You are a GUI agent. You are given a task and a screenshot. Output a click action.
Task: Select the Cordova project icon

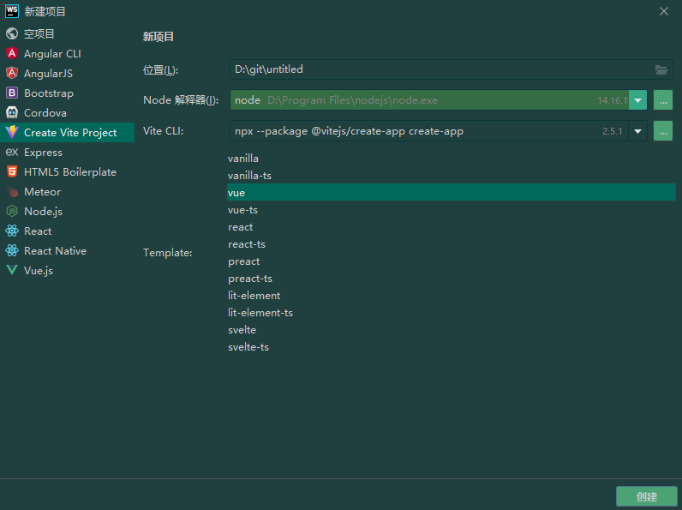tap(12, 113)
